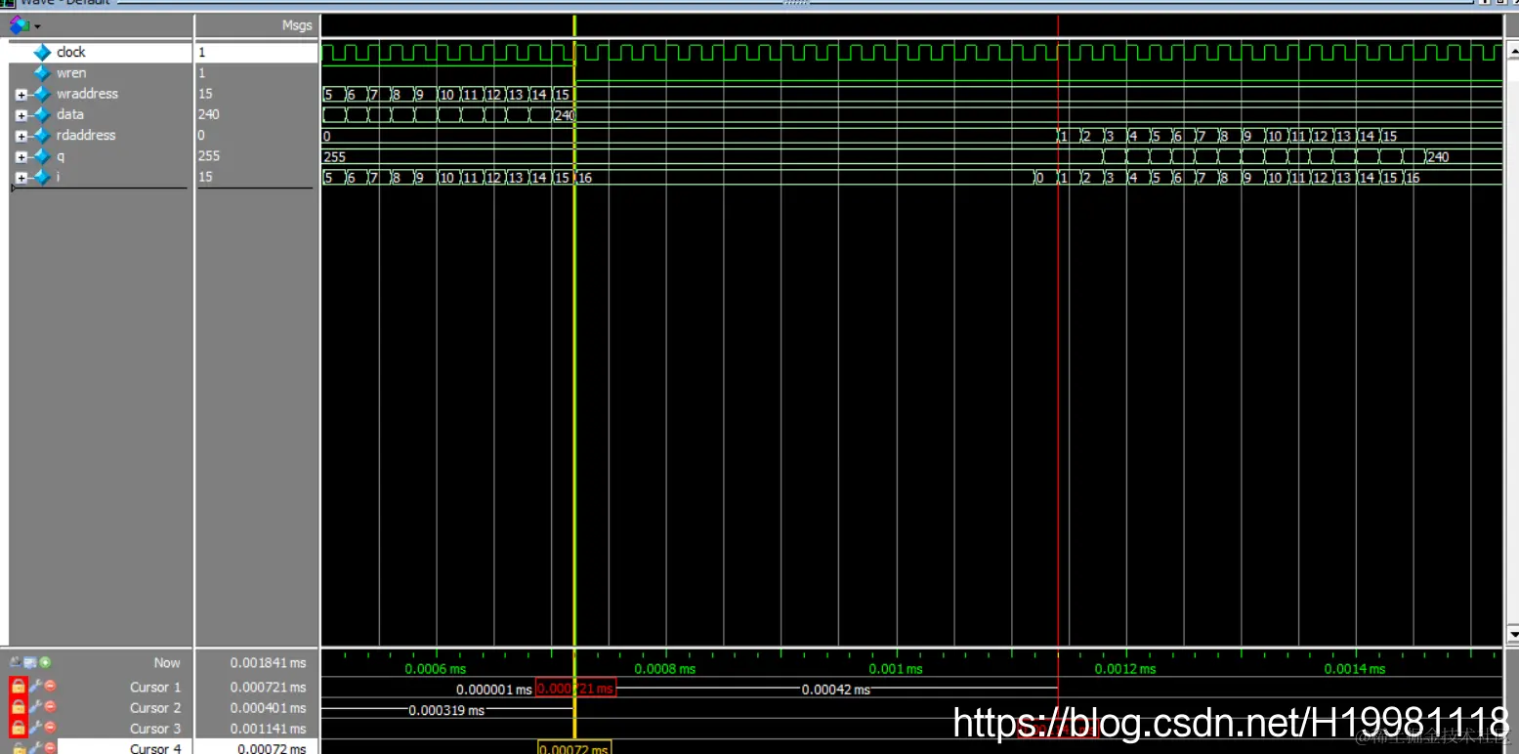Image resolution: width=1519 pixels, height=754 pixels.
Task: Click the q value 255 in Msgs column
Action: coord(208,156)
